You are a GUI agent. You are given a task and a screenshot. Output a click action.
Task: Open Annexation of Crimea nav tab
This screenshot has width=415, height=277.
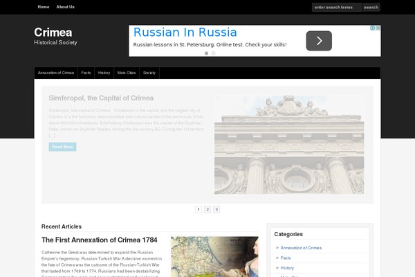click(x=56, y=73)
